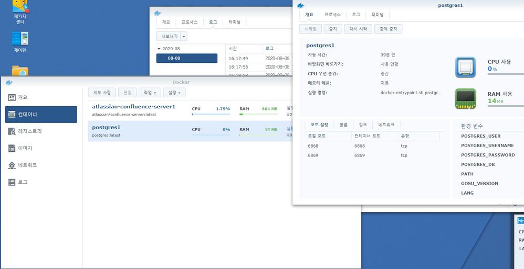Click the 컨테이너 container icon in sidebar

coord(12,115)
